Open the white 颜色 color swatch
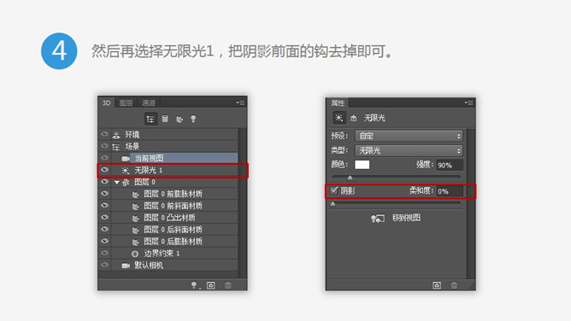 point(362,165)
